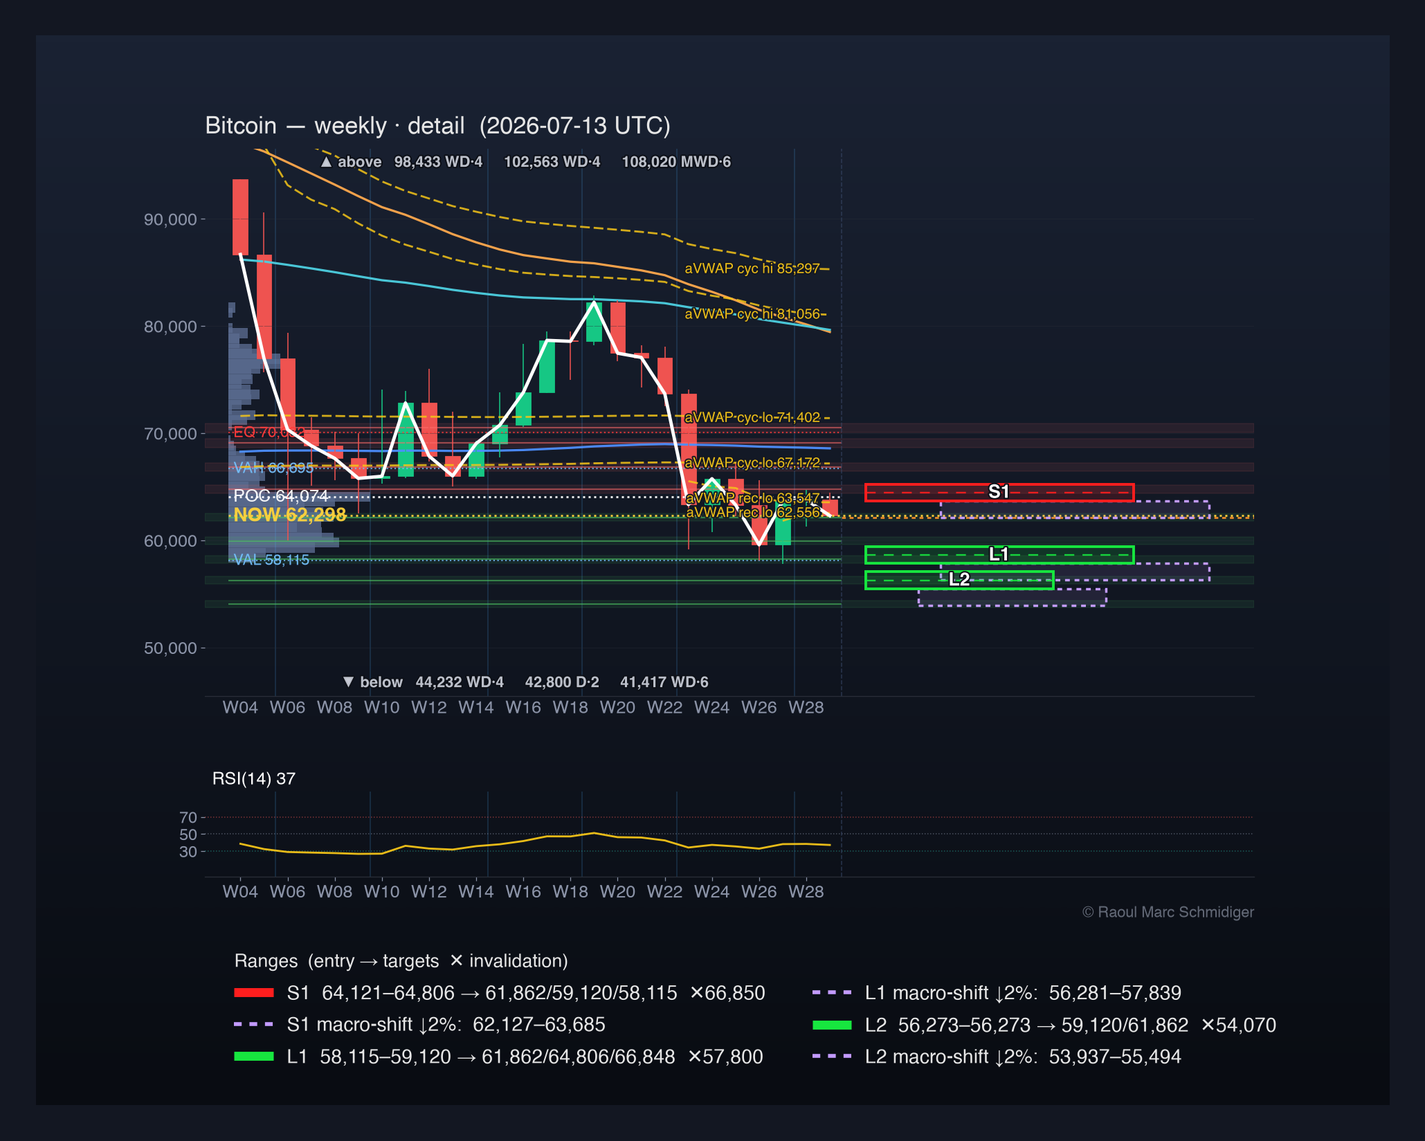The width and height of the screenshot is (1425, 1141).
Task: Click the 'aVWAP cyc hi 85,297' label
Action: (x=752, y=268)
